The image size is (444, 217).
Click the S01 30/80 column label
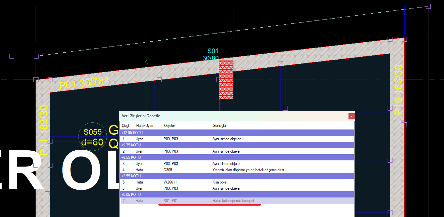point(211,54)
